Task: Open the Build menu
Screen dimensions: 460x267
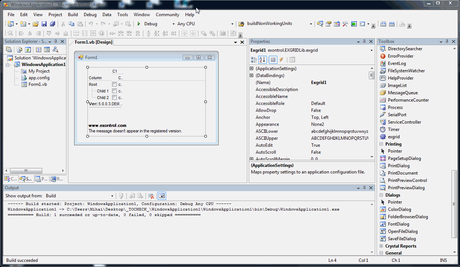Action: coord(73,15)
